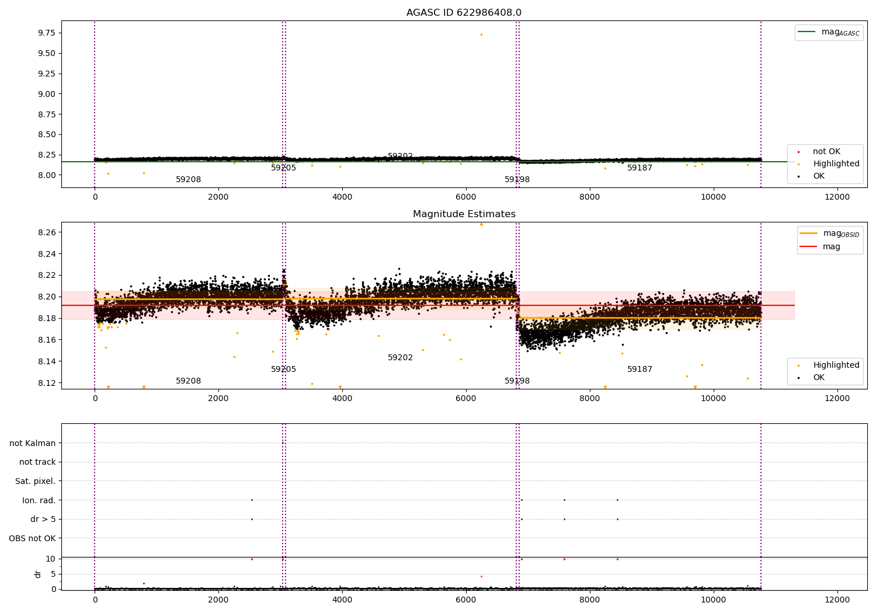The height and width of the screenshot is (613, 876).
Task: Click obsid label 59187 in the top plot
Action: (x=639, y=168)
